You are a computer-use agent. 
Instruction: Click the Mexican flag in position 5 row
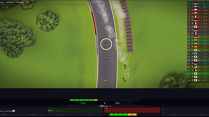coord(196,17)
